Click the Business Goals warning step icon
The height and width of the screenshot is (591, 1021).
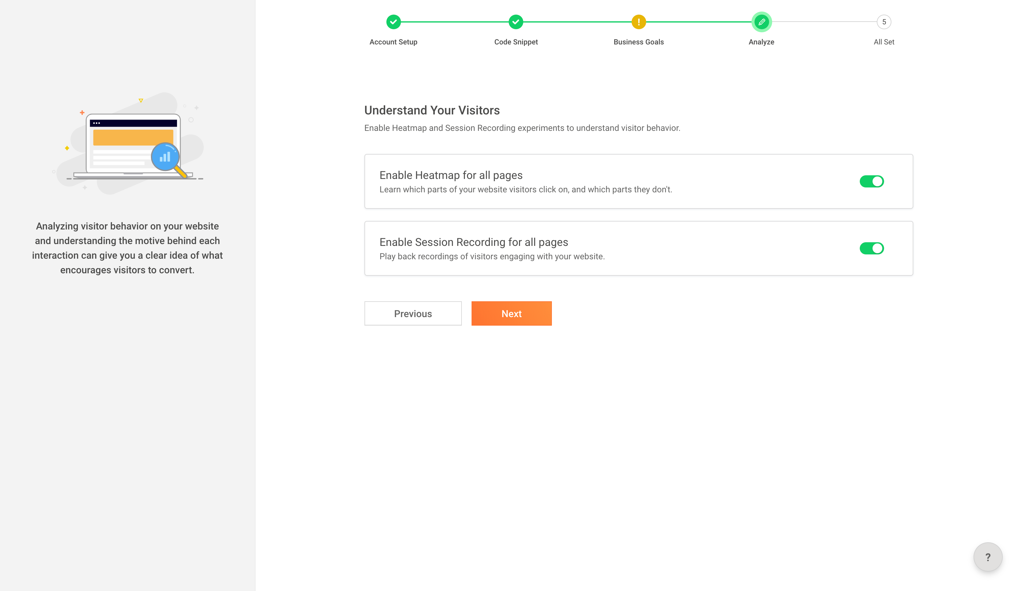coord(639,22)
